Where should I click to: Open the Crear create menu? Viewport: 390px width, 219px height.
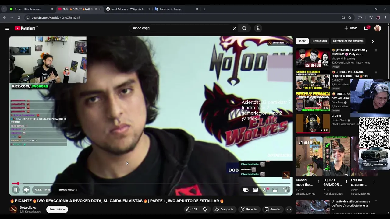(351, 28)
